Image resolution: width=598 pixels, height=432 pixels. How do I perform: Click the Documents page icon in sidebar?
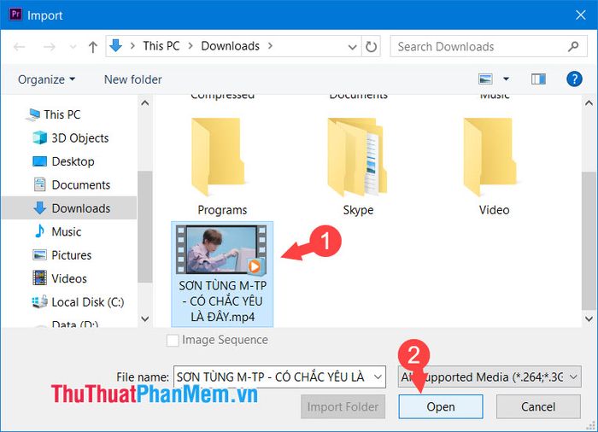[x=39, y=184]
